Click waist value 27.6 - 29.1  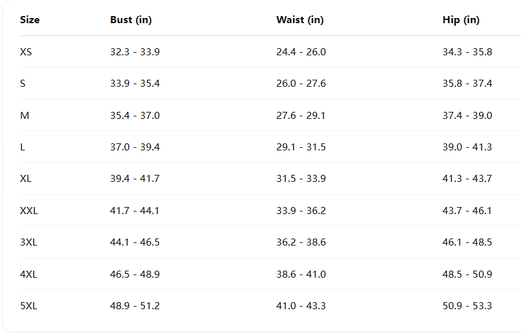[301, 116]
